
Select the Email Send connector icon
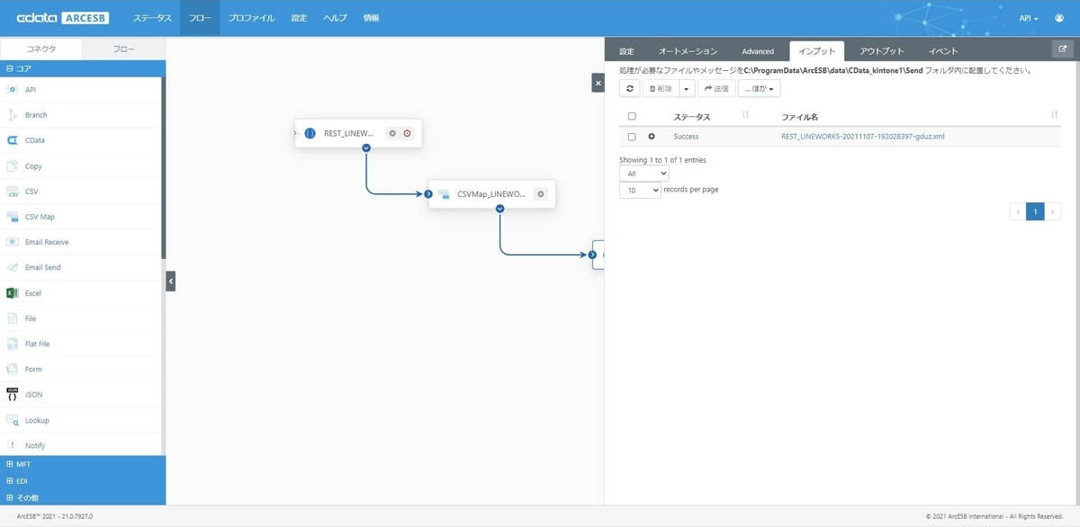[x=13, y=267]
